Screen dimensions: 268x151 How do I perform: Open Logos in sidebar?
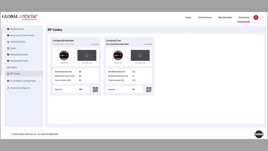point(13,48)
